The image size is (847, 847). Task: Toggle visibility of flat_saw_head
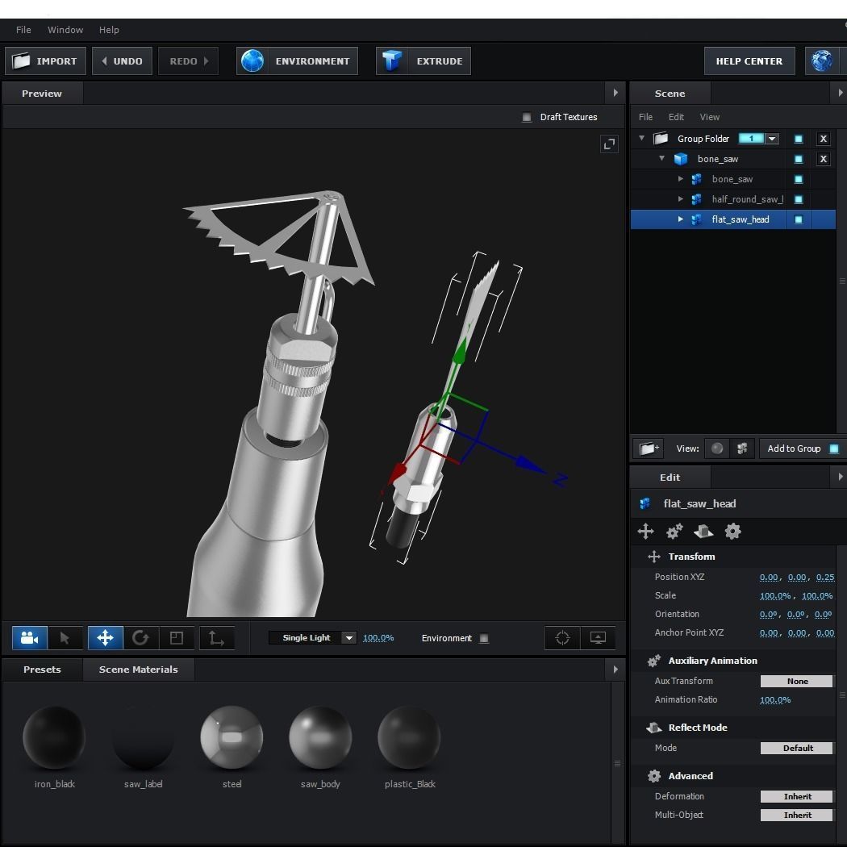coord(799,219)
